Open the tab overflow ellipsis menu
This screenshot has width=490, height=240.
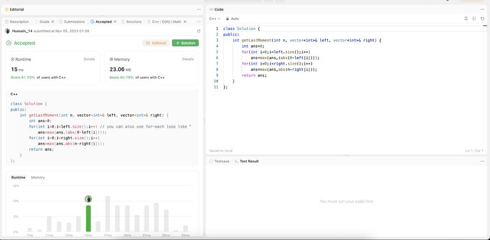[x=198, y=22]
